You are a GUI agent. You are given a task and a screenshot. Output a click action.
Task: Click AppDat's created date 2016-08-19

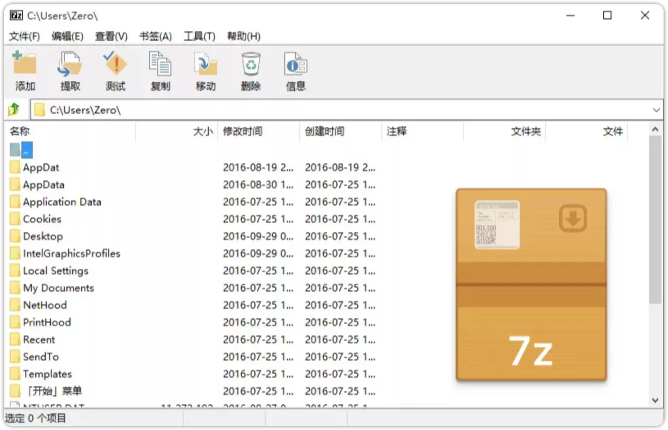pyautogui.click(x=340, y=167)
